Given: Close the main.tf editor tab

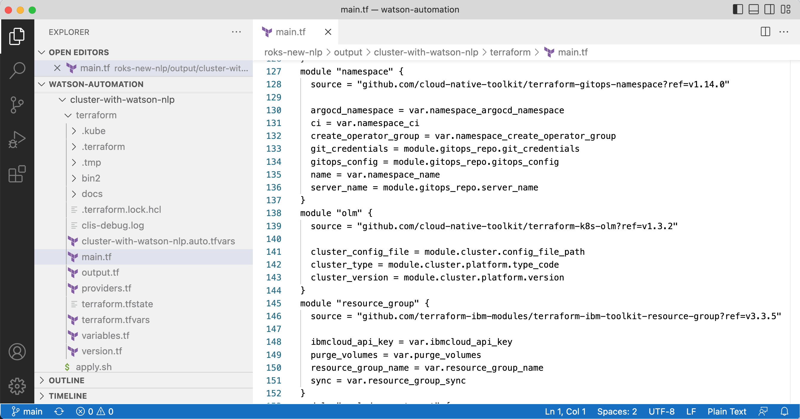Looking at the screenshot, I should point(328,32).
